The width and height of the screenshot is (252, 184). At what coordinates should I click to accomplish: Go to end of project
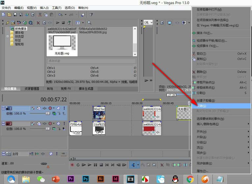click(x=113, y=165)
